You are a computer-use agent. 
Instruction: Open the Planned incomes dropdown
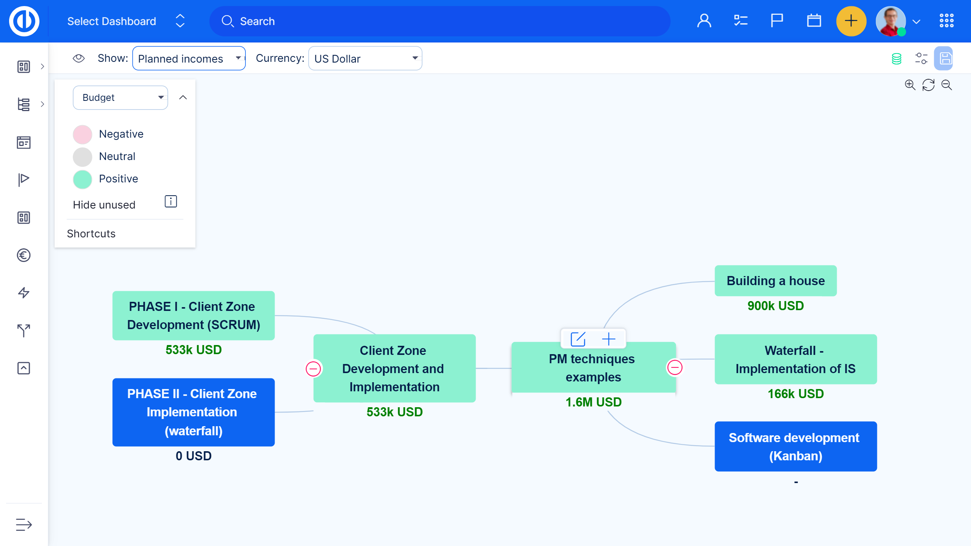[x=189, y=58]
